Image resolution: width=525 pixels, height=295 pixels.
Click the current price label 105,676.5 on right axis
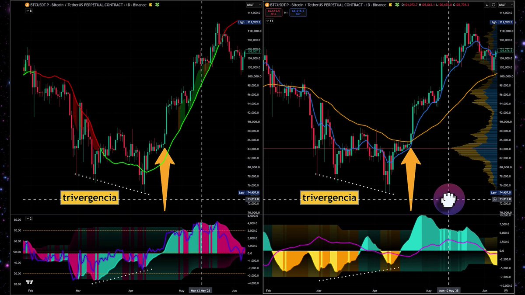tap(504, 52)
